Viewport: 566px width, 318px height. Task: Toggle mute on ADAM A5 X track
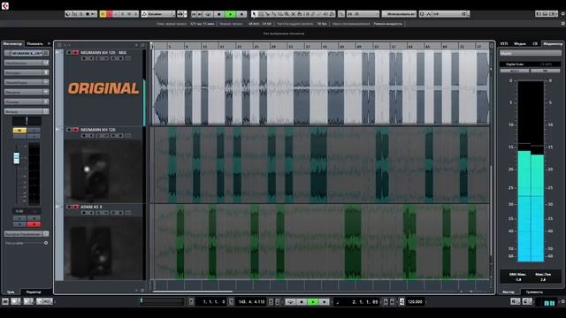pyautogui.click(x=69, y=207)
